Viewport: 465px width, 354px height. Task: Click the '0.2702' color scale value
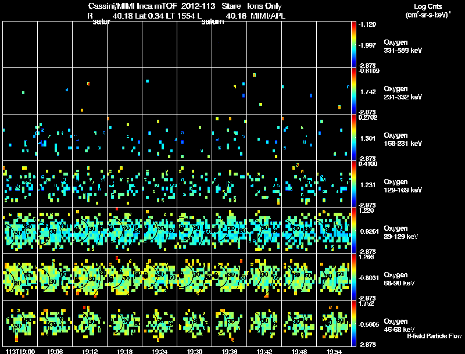(368, 117)
